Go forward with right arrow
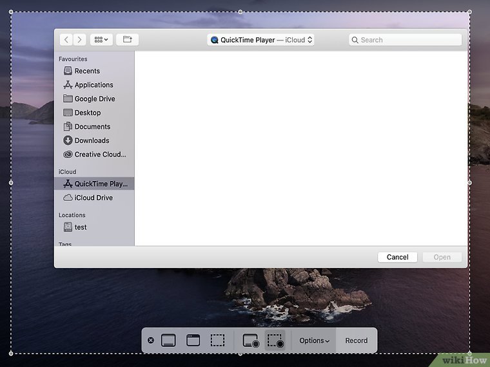Viewport: 490px width, 367px height. pyautogui.click(x=79, y=40)
